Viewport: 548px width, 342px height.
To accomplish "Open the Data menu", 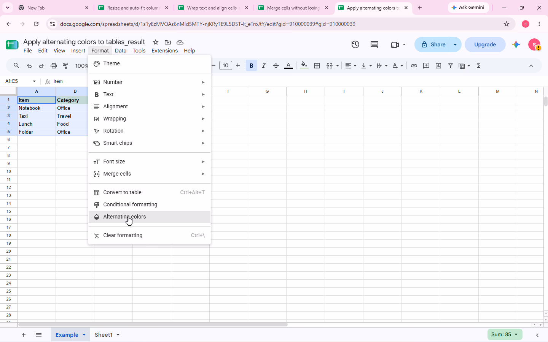I will pos(121,51).
